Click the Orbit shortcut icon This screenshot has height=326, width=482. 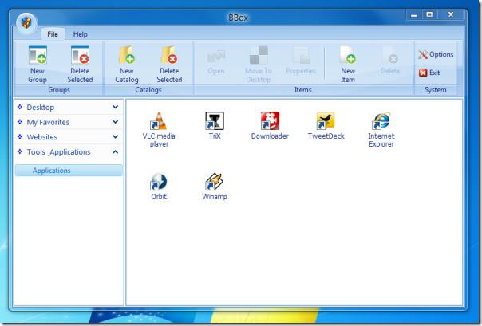pos(158,182)
